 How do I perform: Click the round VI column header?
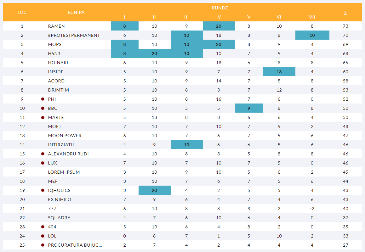pos(279,17)
